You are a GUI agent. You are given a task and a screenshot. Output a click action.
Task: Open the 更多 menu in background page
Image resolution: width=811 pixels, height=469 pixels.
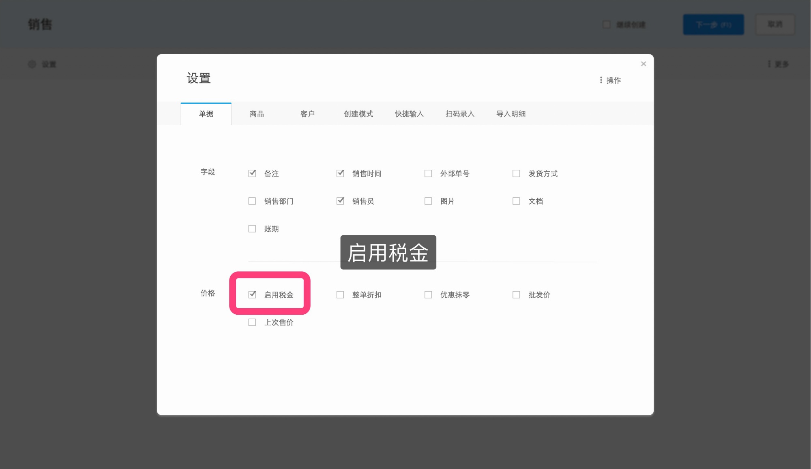tap(778, 64)
